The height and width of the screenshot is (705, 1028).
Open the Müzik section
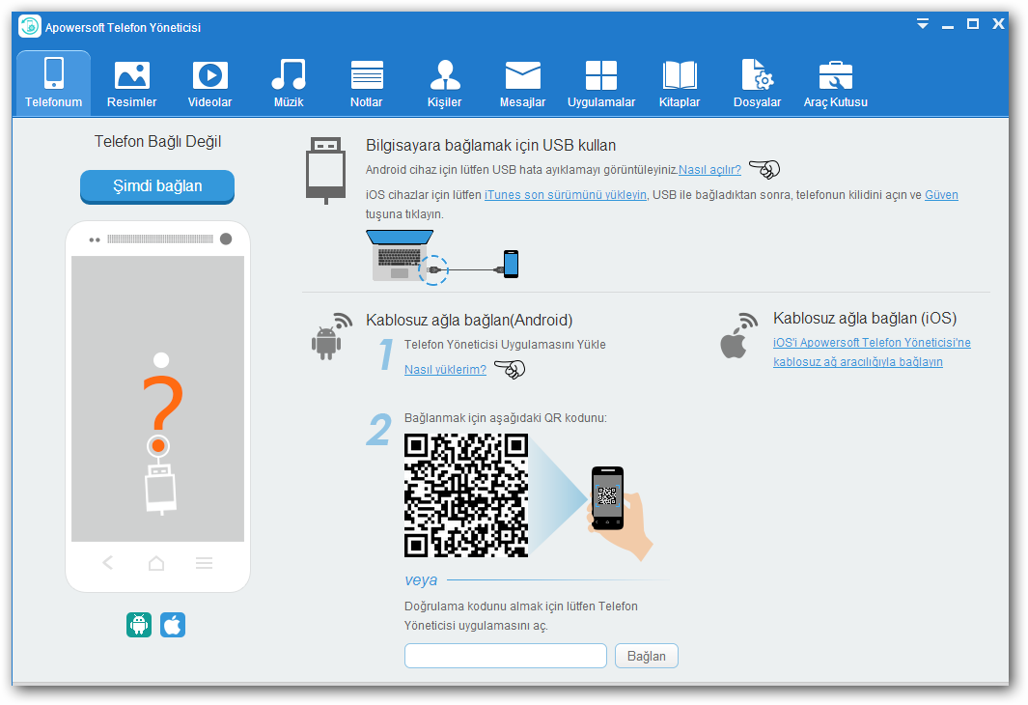289,83
